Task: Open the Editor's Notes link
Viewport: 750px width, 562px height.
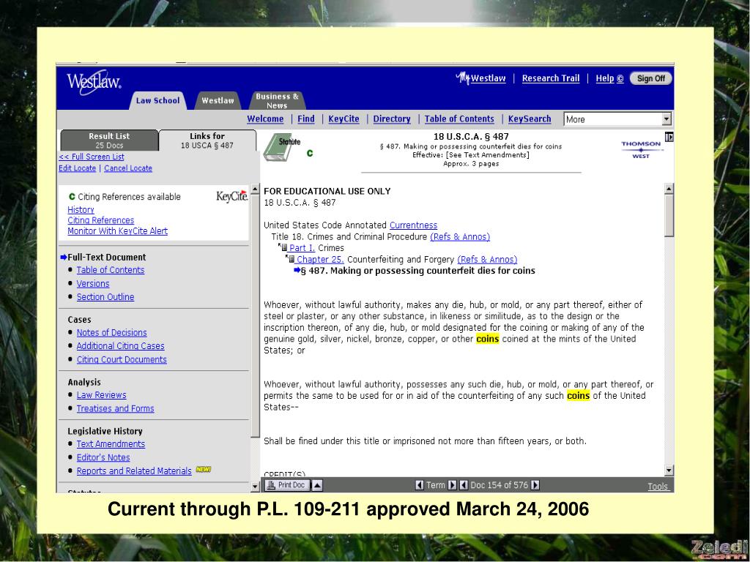Action: 103,457
